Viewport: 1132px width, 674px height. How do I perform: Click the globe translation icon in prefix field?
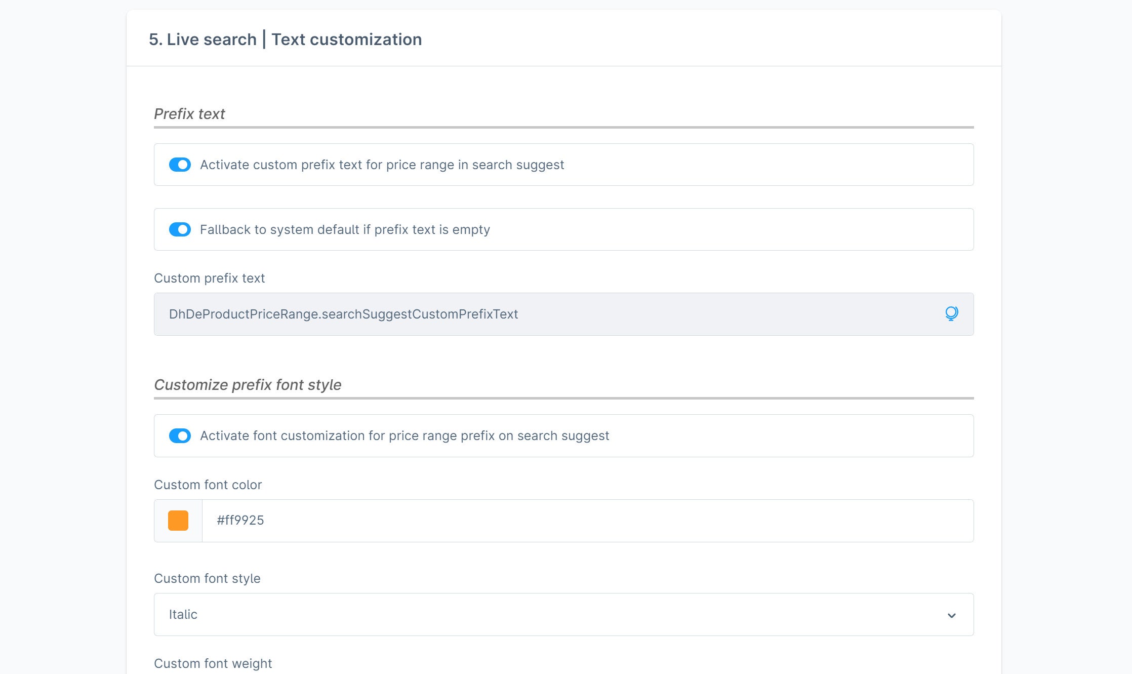click(x=951, y=314)
